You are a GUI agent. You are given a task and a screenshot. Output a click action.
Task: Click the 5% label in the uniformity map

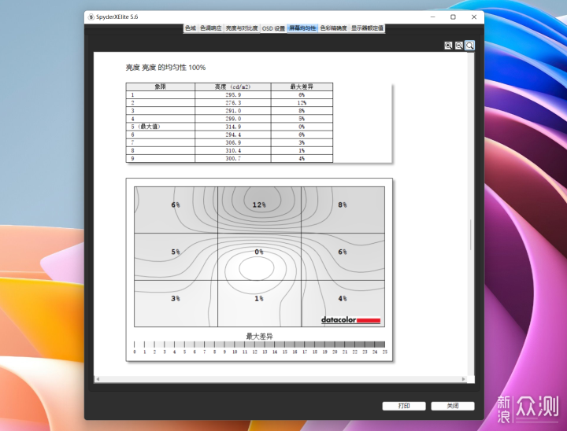pyautogui.click(x=176, y=252)
